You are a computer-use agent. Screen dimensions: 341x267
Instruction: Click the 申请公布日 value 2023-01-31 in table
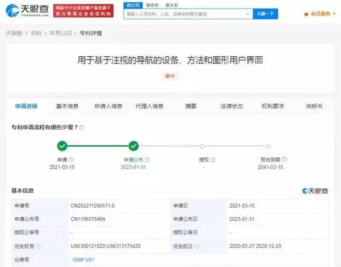(x=242, y=219)
